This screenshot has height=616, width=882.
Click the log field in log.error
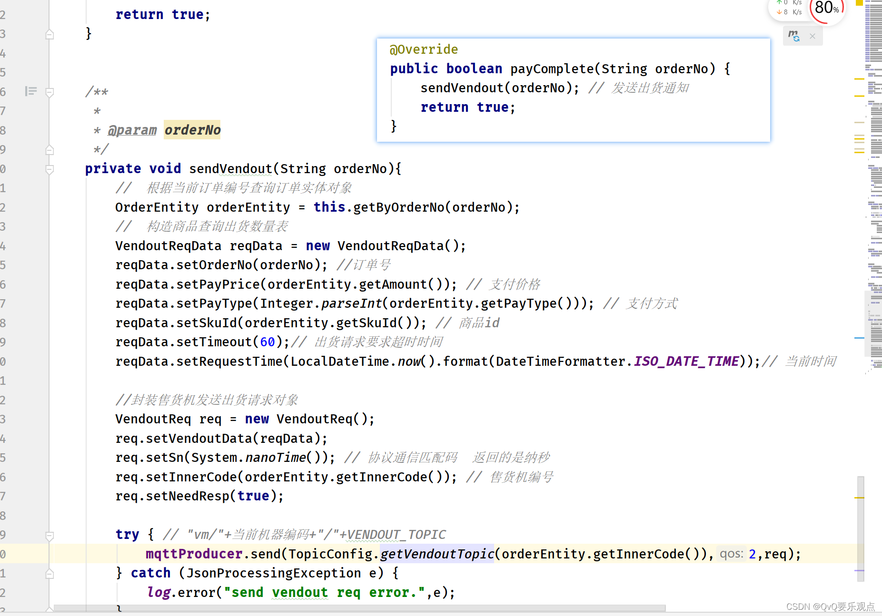click(x=159, y=593)
